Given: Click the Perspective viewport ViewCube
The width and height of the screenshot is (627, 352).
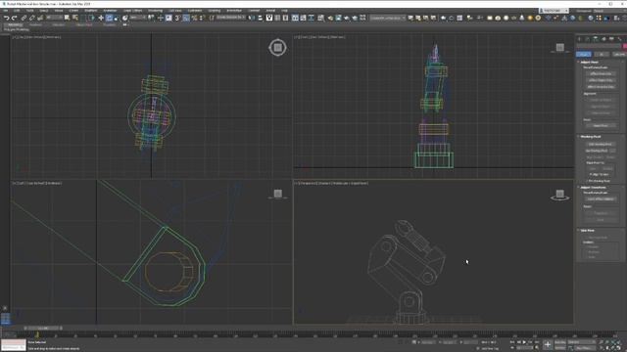Looking at the screenshot, I should (x=559, y=196).
